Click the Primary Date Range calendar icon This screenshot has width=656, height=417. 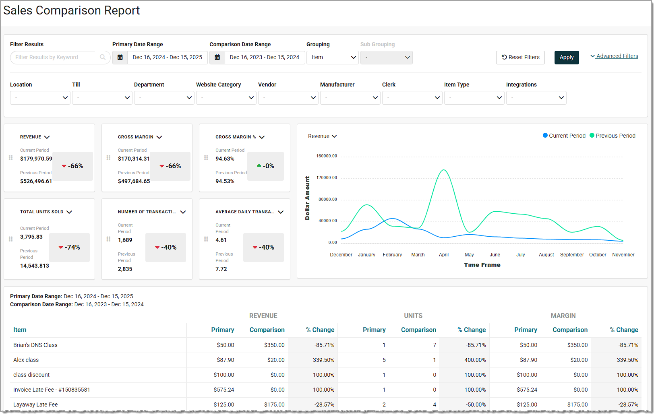[x=120, y=58]
